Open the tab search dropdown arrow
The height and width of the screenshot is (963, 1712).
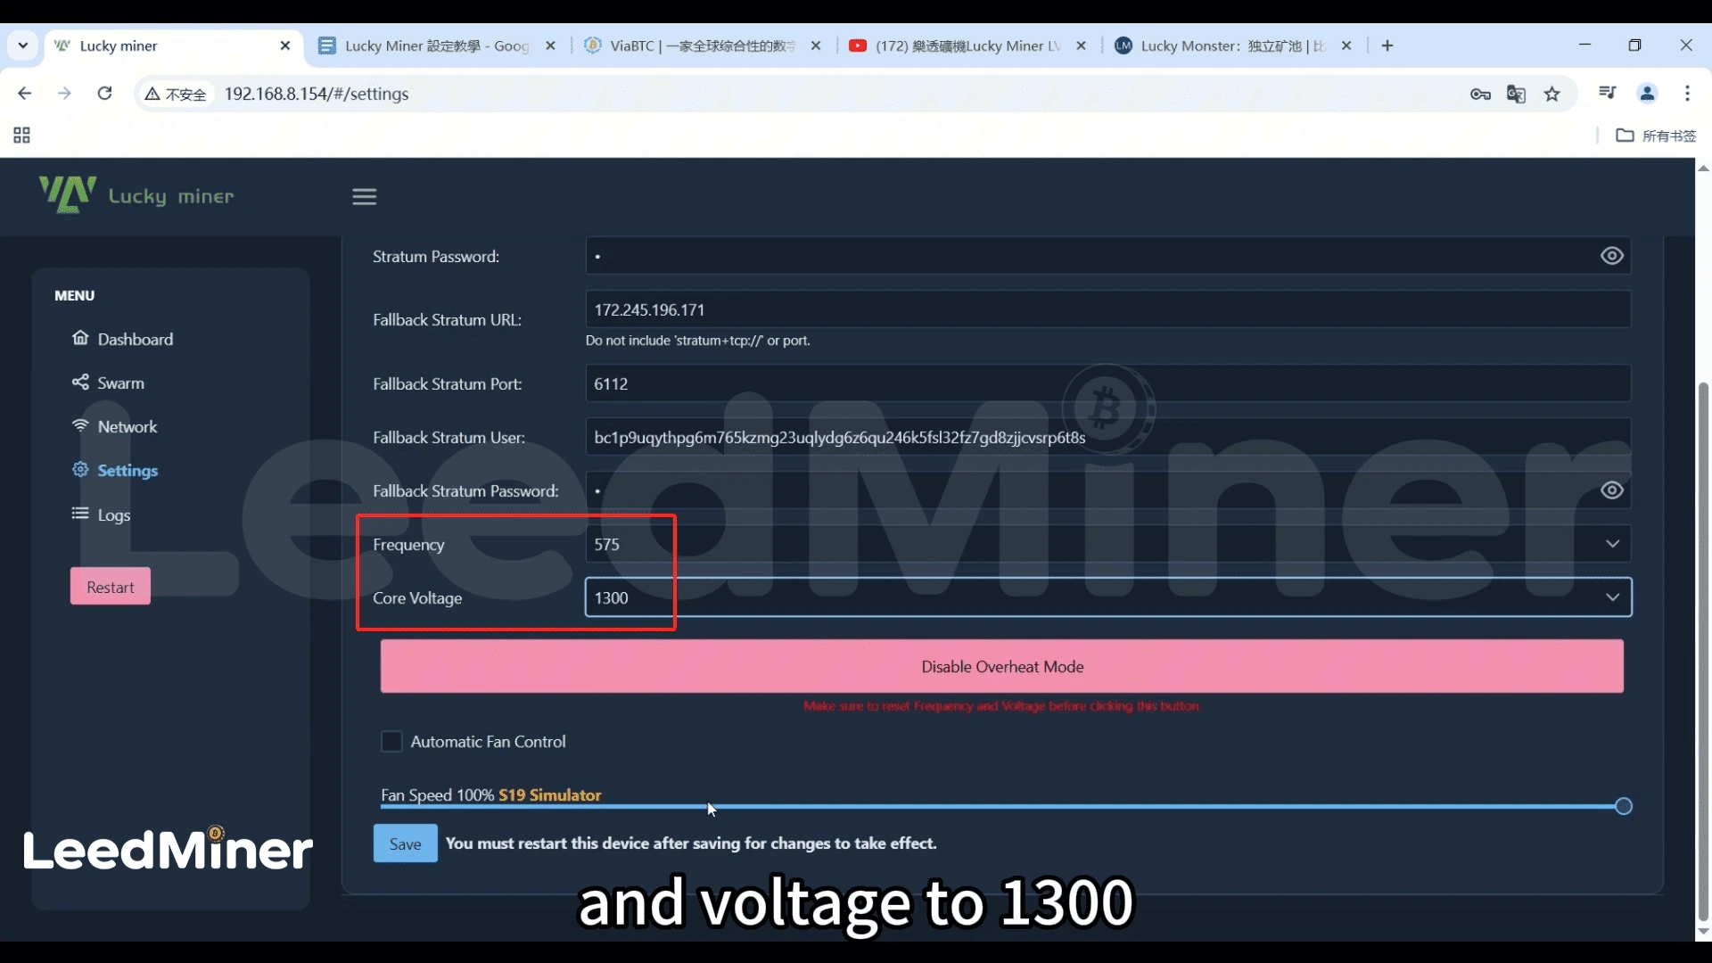(23, 45)
